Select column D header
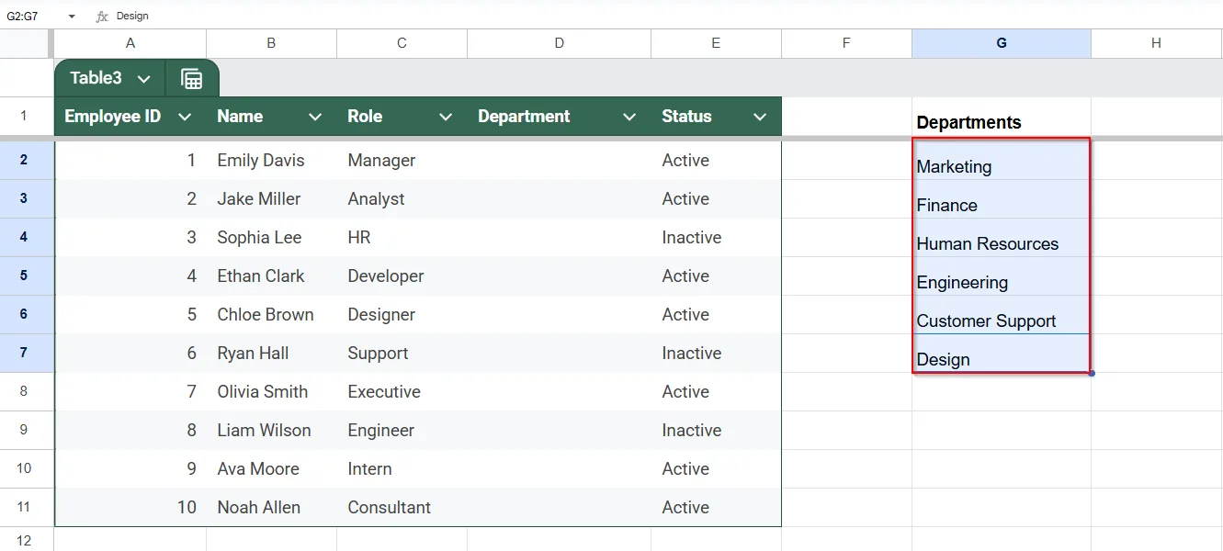Image resolution: width=1223 pixels, height=551 pixels. 559,43
